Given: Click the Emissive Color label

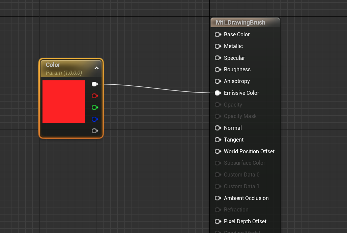Looking at the screenshot, I should [241, 93].
